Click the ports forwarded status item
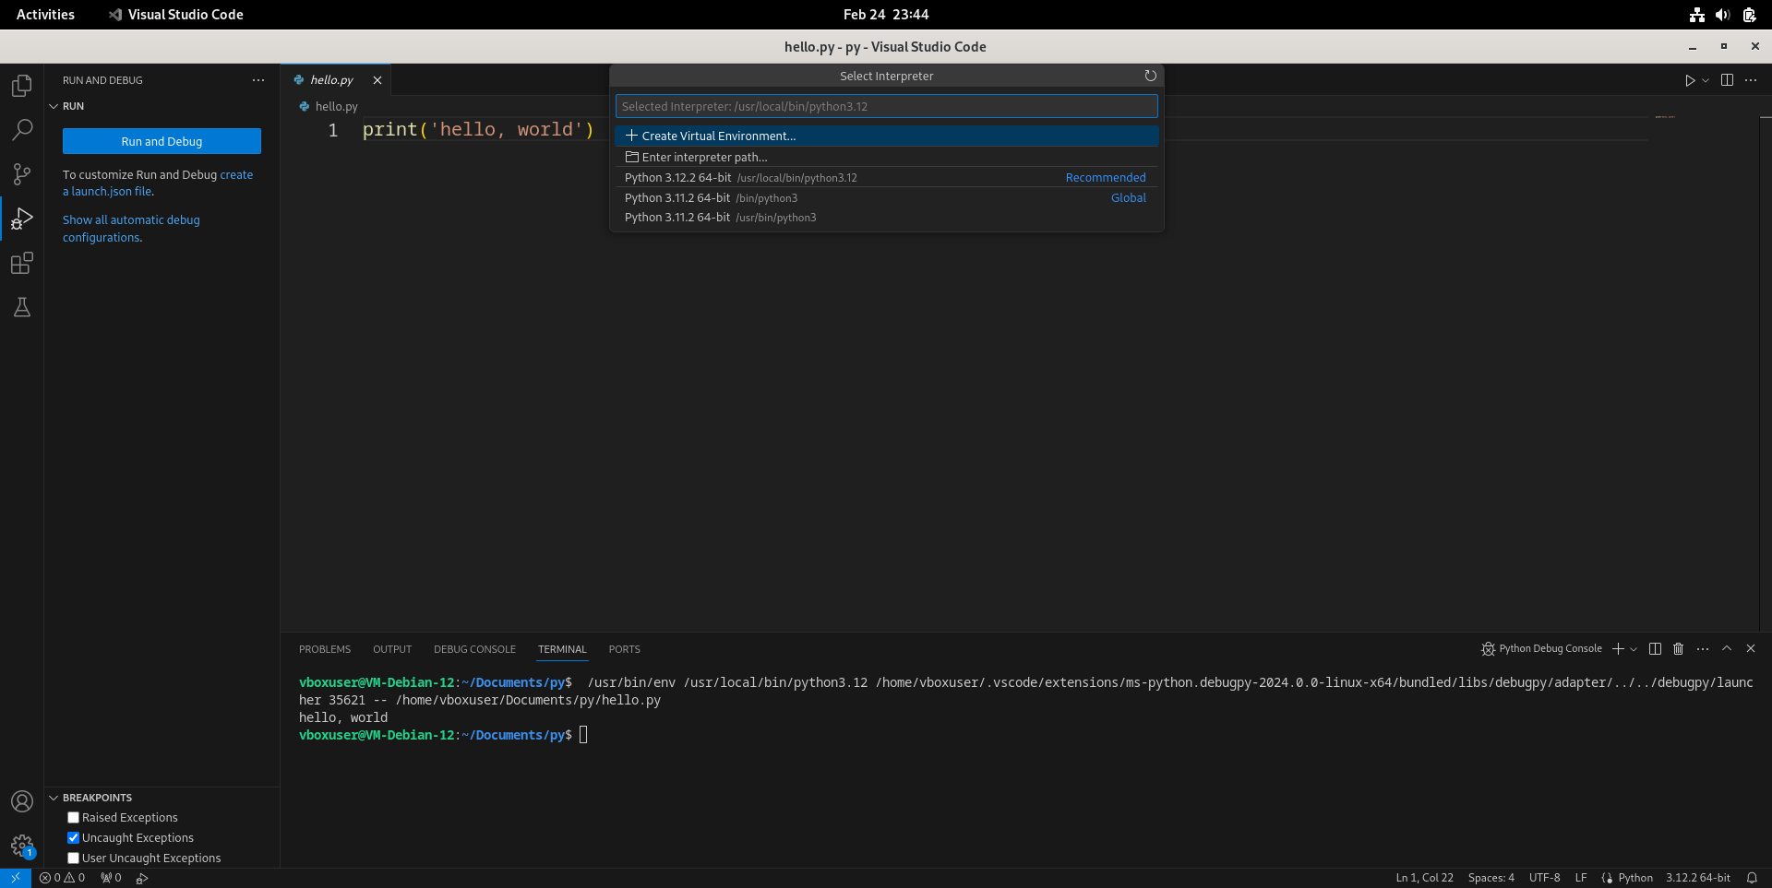The image size is (1772, 888). pos(111,878)
